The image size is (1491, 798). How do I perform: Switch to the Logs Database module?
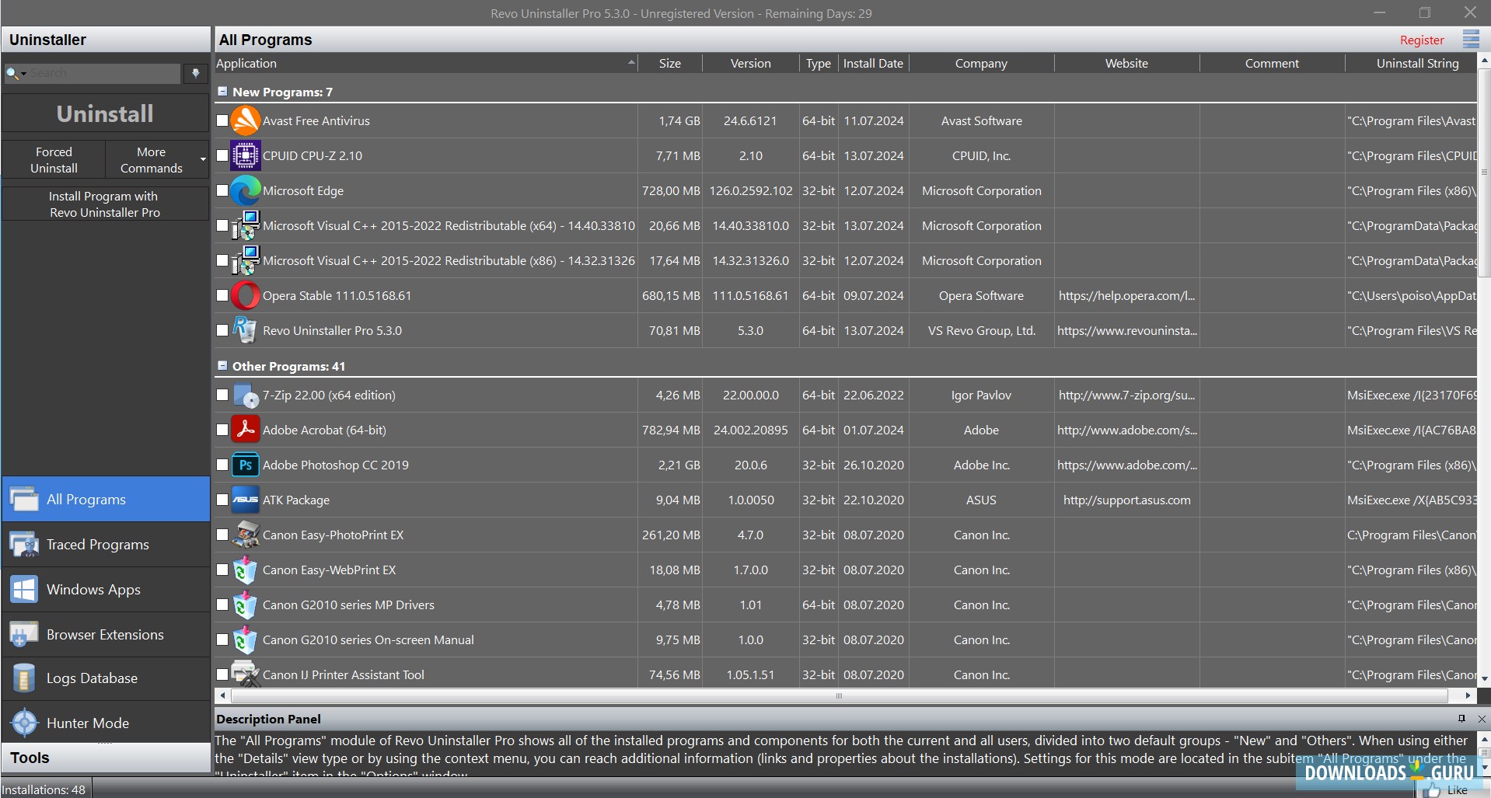(x=106, y=678)
